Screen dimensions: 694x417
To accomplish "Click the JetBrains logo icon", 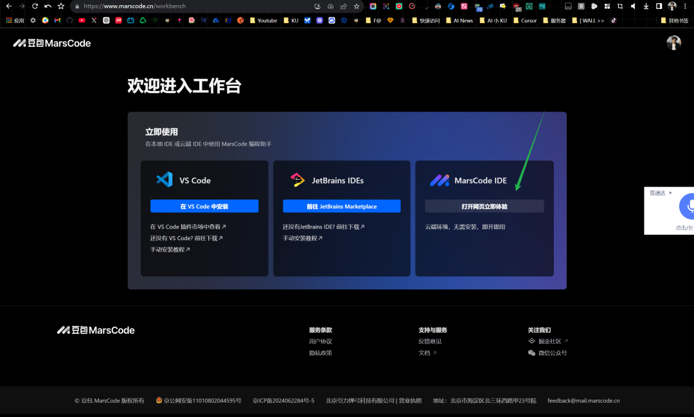I will 297,180.
